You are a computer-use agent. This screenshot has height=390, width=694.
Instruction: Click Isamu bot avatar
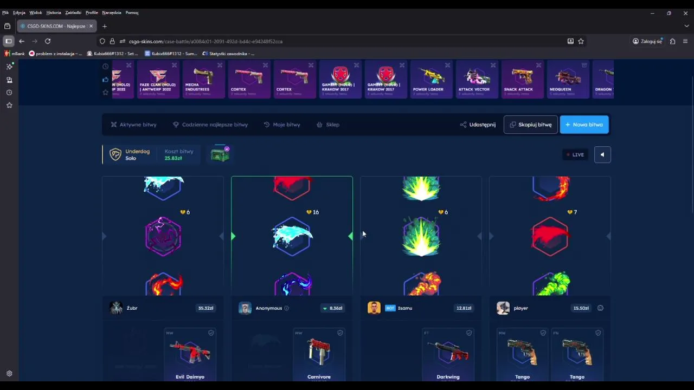click(374, 308)
